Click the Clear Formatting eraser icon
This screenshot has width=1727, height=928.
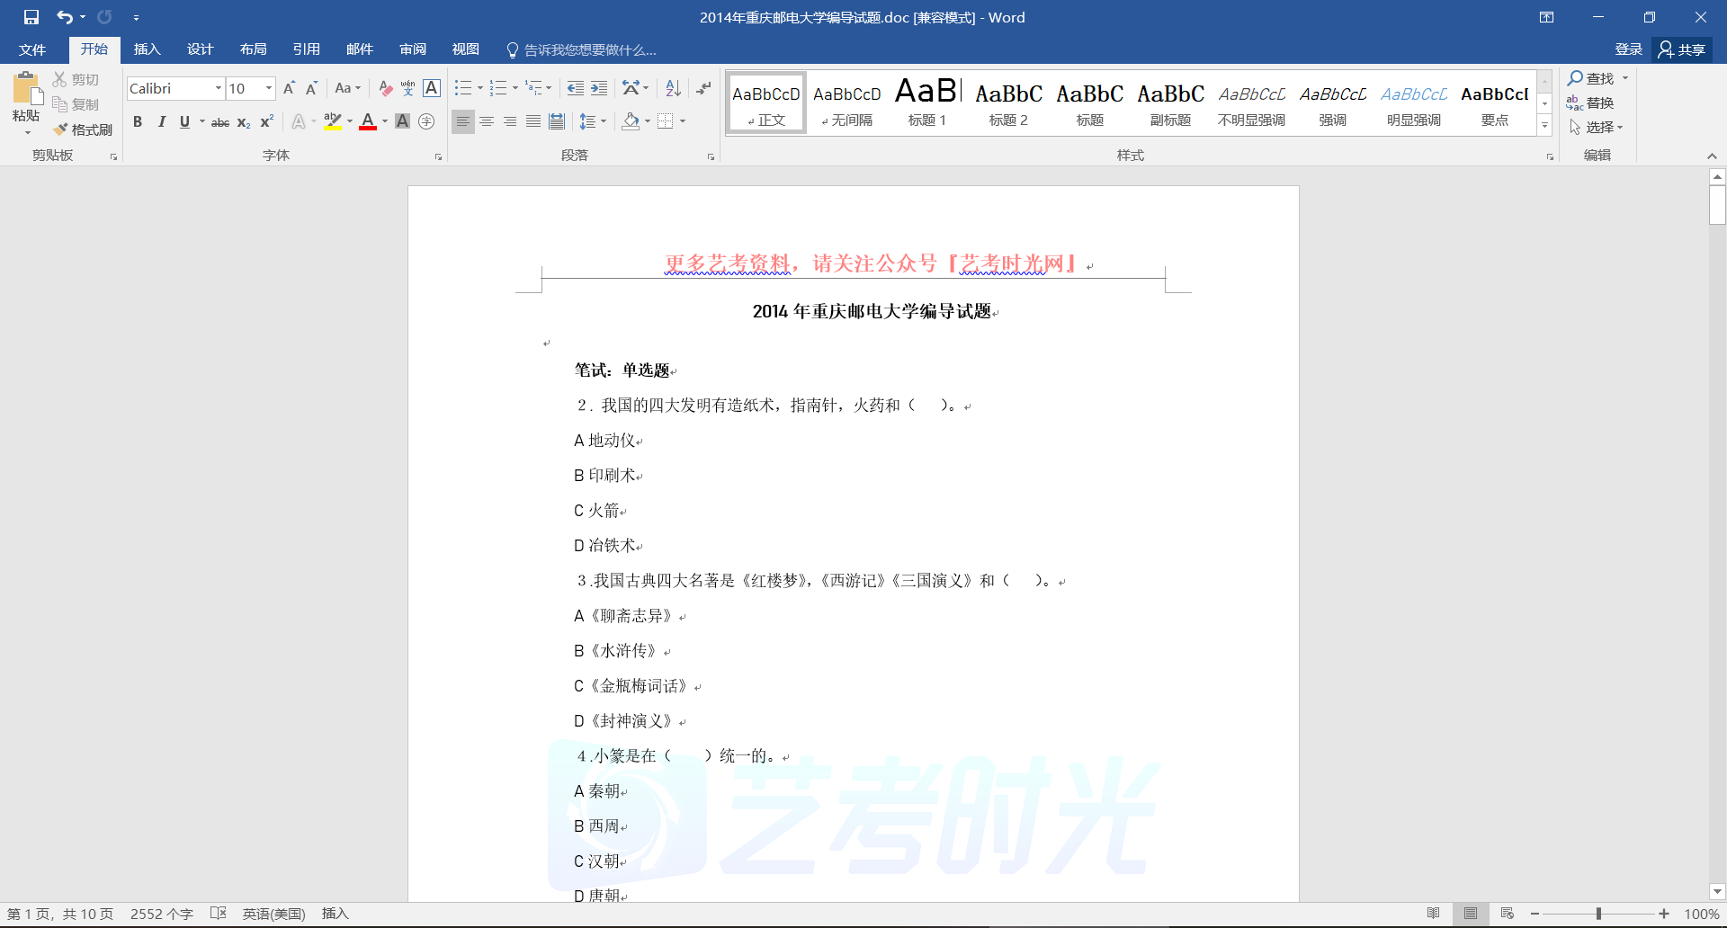(385, 88)
